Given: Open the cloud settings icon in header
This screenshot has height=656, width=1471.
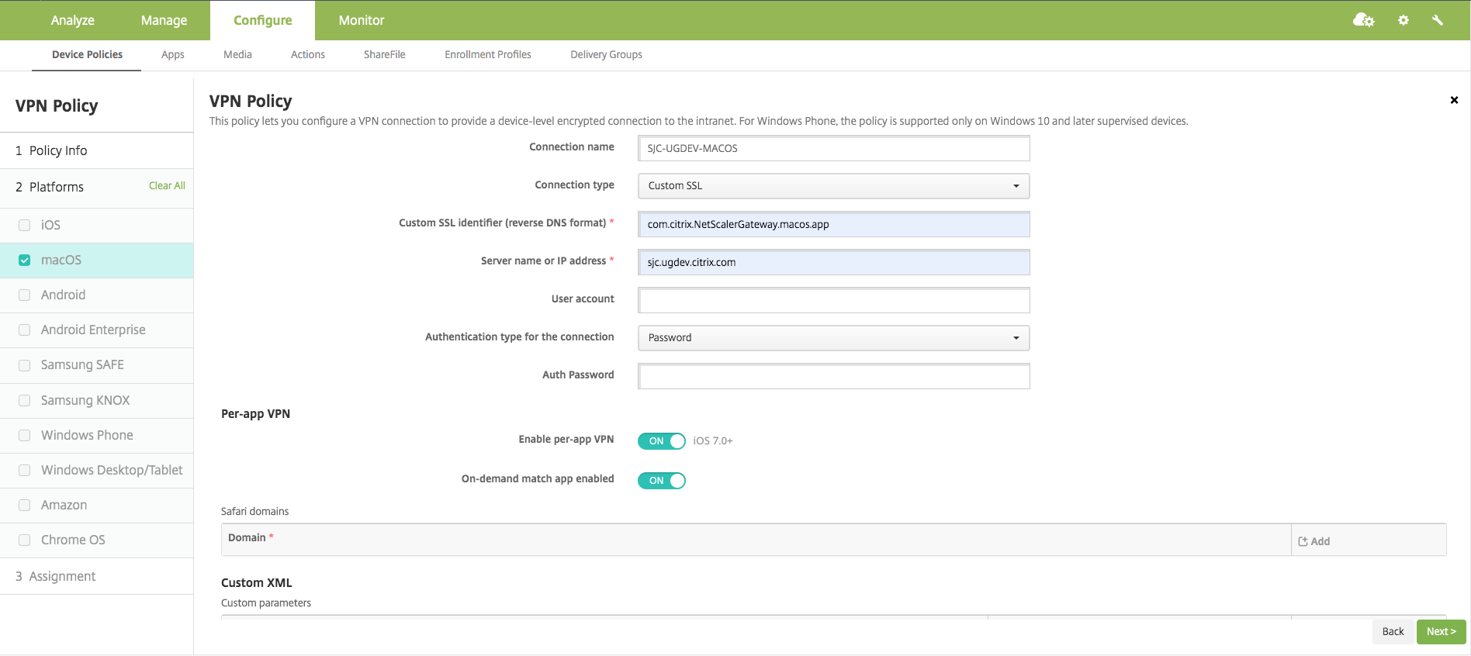Looking at the screenshot, I should [1363, 20].
